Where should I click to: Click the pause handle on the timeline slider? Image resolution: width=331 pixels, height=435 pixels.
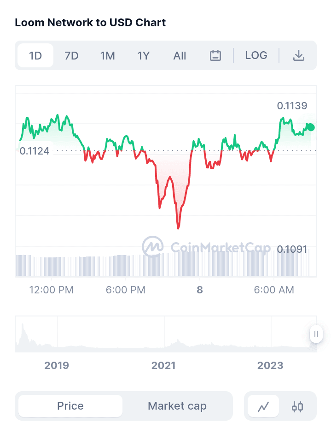[316, 334]
